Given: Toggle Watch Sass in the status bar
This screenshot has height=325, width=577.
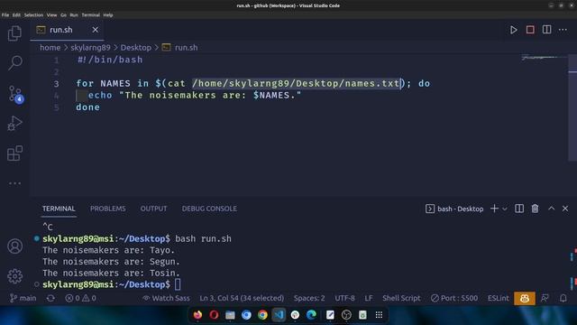Looking at the screenshot, I should pyautogui.click(x=166, y=298).
